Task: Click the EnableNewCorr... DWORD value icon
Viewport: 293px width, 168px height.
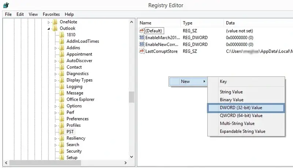Action: 142,45
